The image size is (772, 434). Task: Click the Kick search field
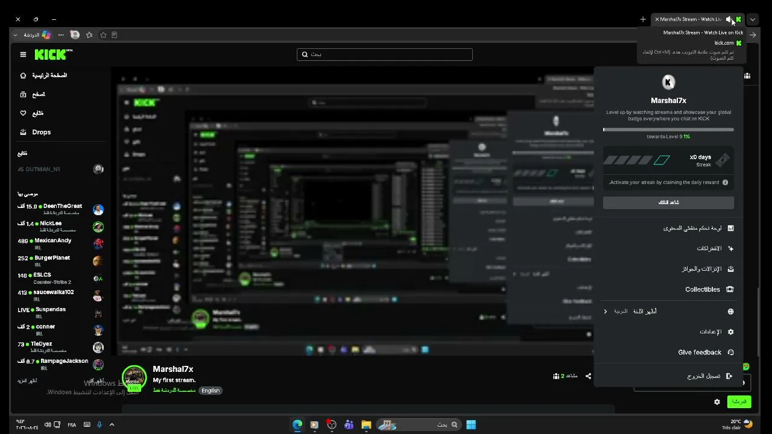pyautogui.click(x=385, y=54)
